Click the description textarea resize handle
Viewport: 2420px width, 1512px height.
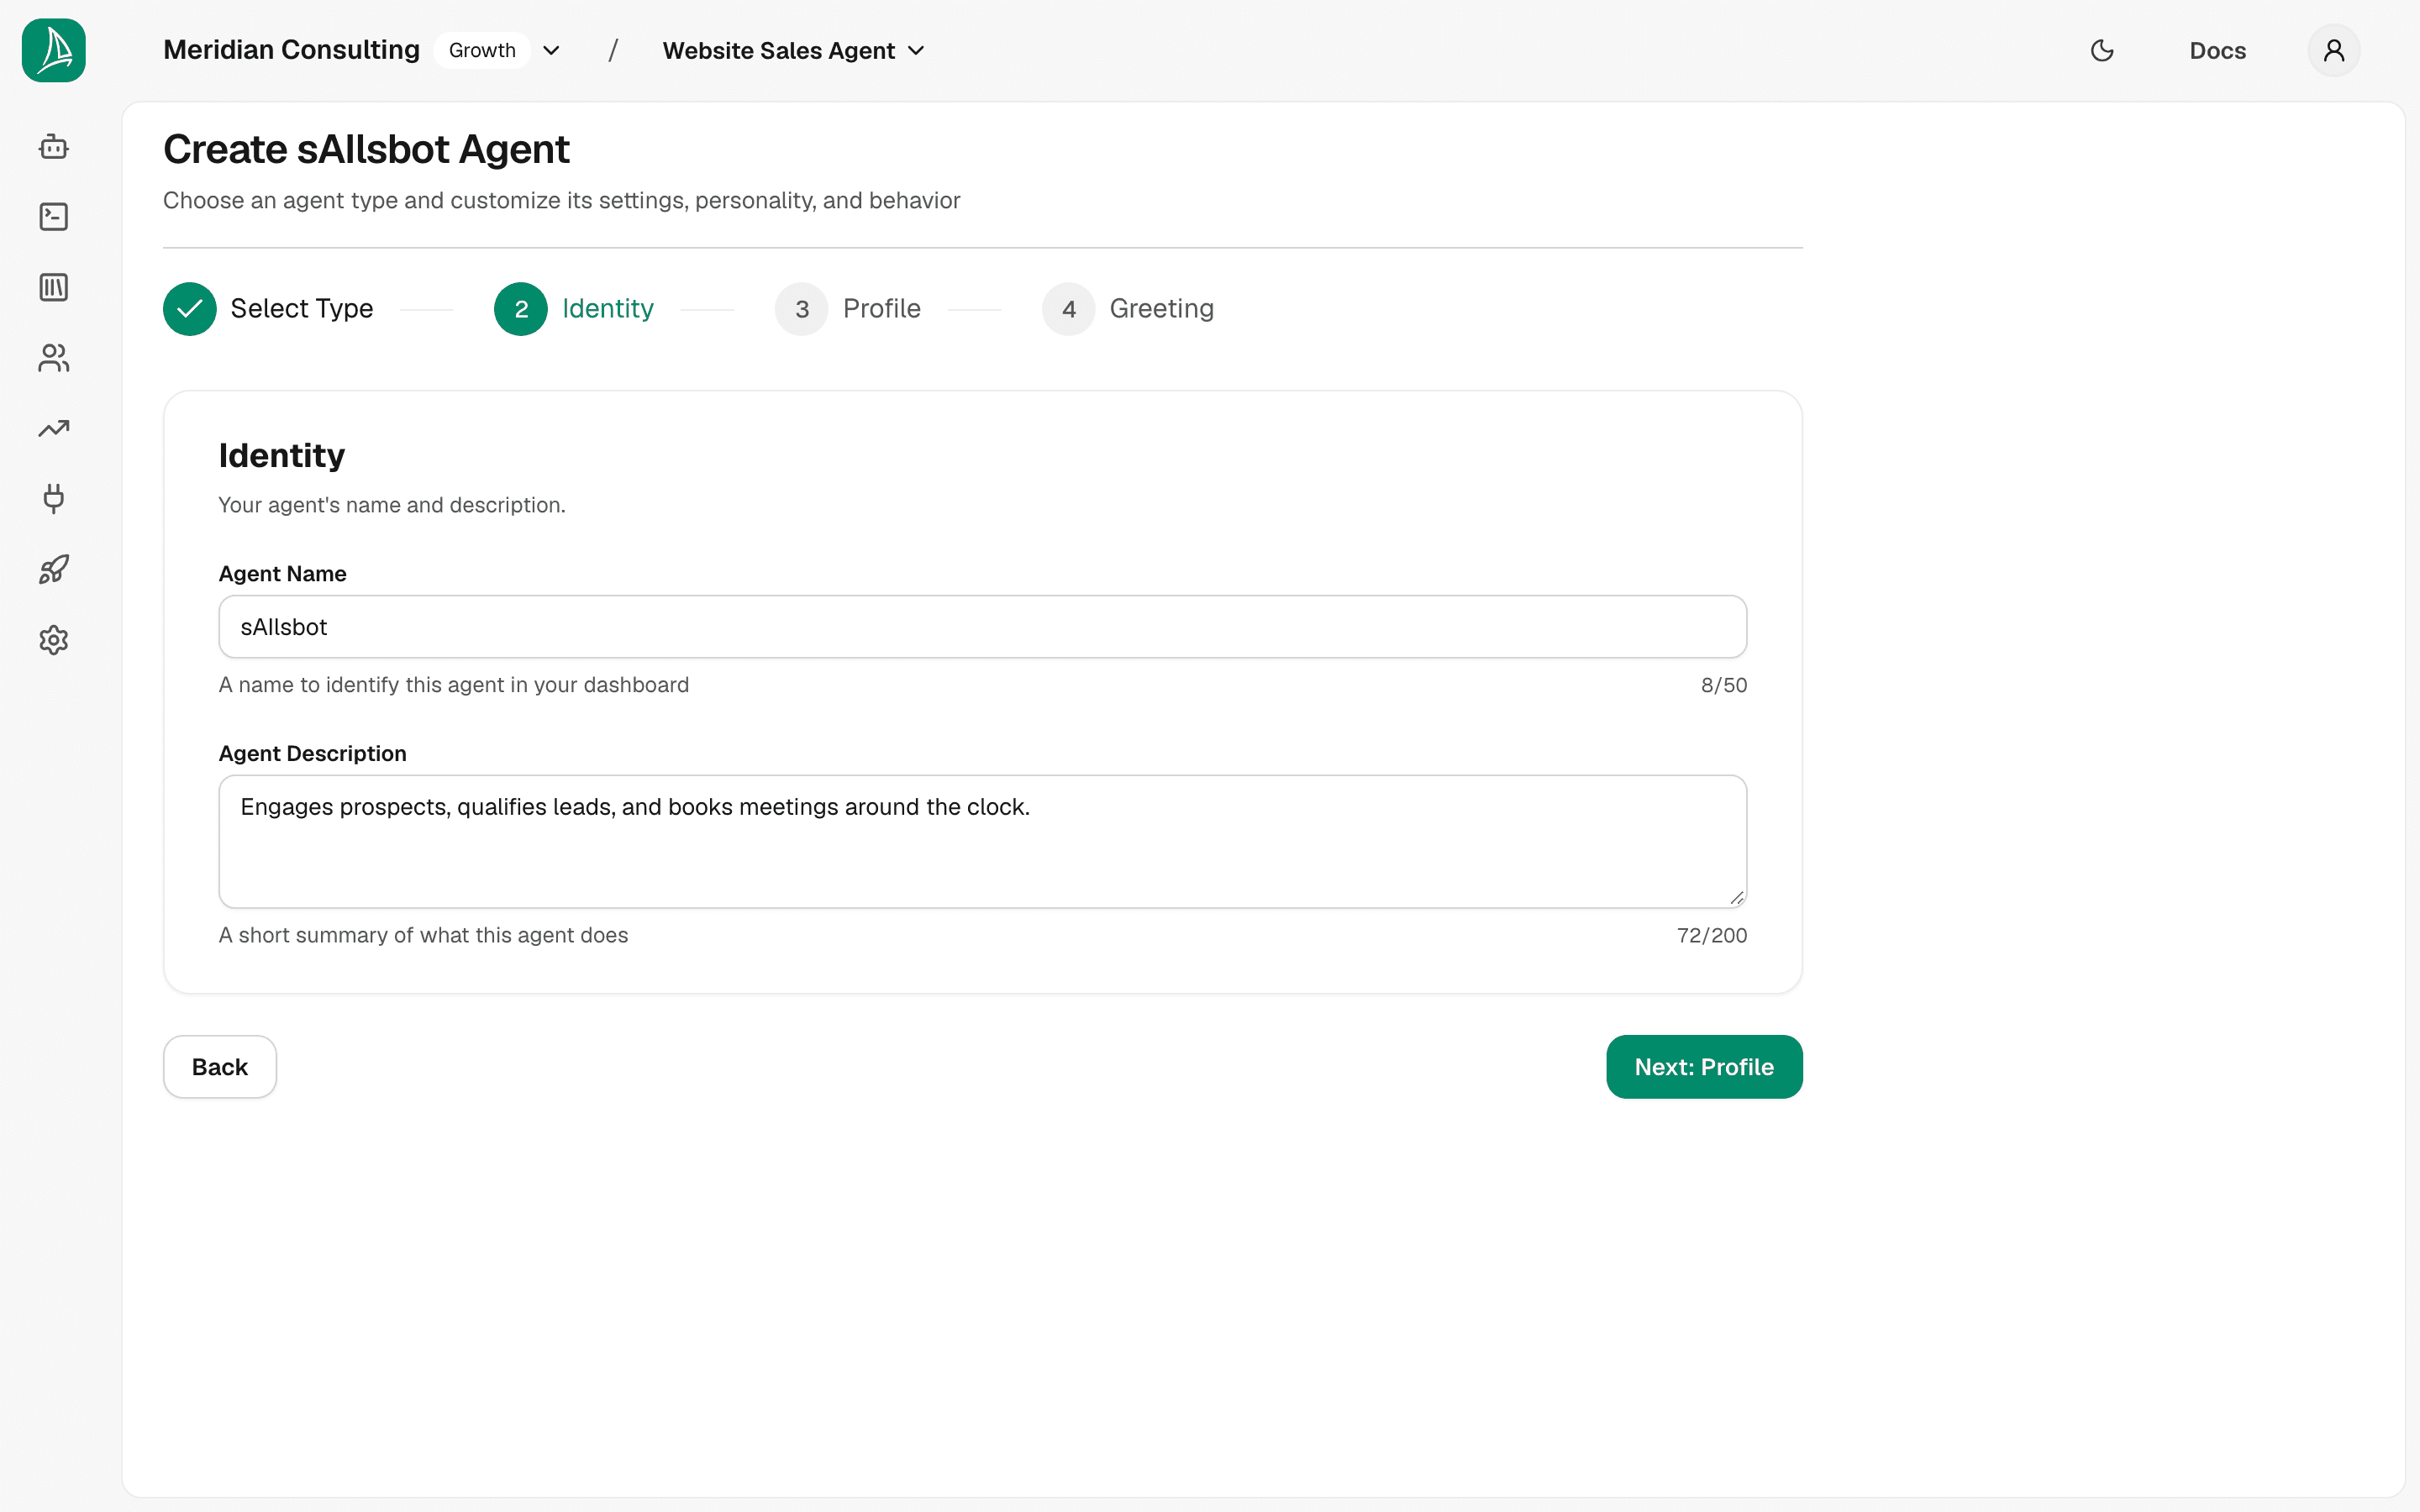1737,898
